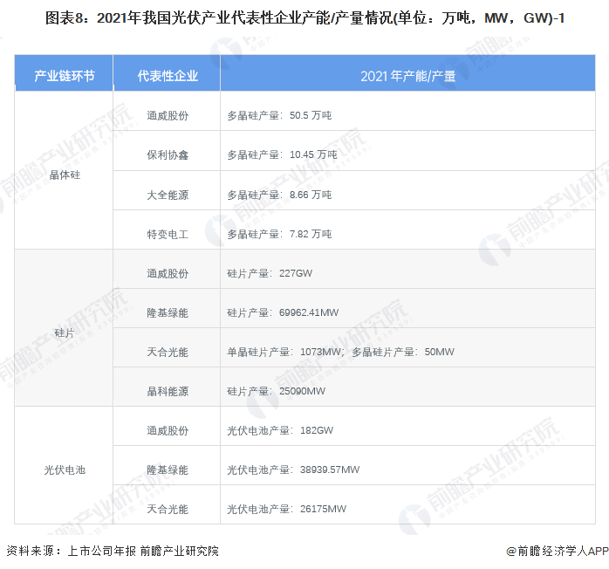
Task: Select '硅片产量：227GW' value
Action: click(x=270, y=273)
